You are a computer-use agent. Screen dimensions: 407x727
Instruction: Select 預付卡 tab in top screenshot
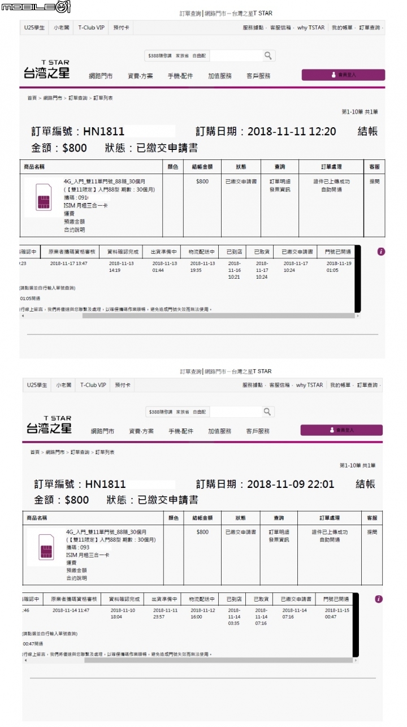click(121, 27)
